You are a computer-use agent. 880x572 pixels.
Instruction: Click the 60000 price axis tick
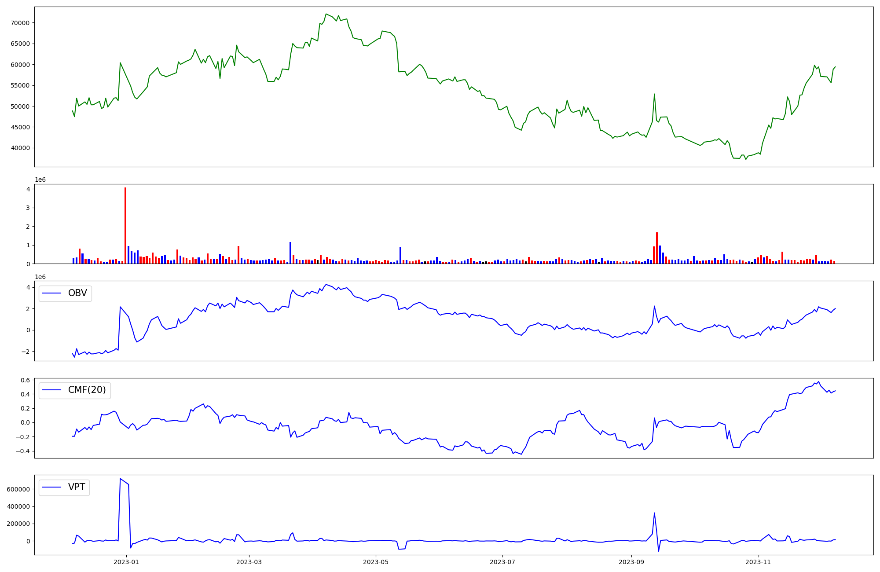coord(20,65)
